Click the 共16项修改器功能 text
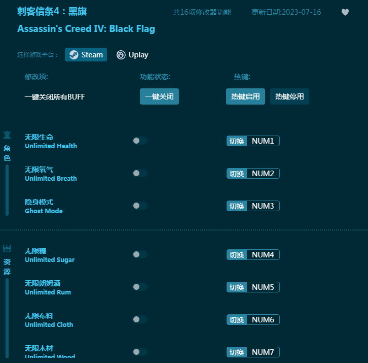This screenshot has width=368, height=363. click(x=202, y=12)
